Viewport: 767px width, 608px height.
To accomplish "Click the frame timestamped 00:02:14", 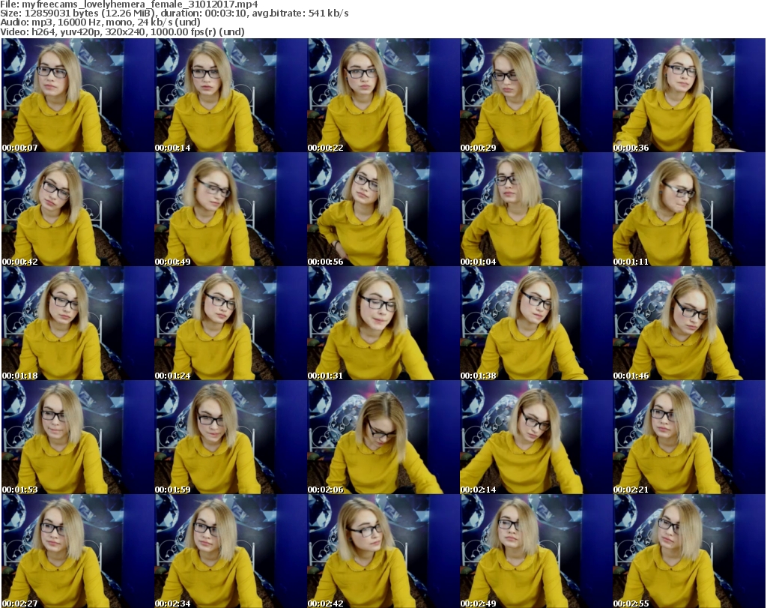I will [x=536, y=437].
